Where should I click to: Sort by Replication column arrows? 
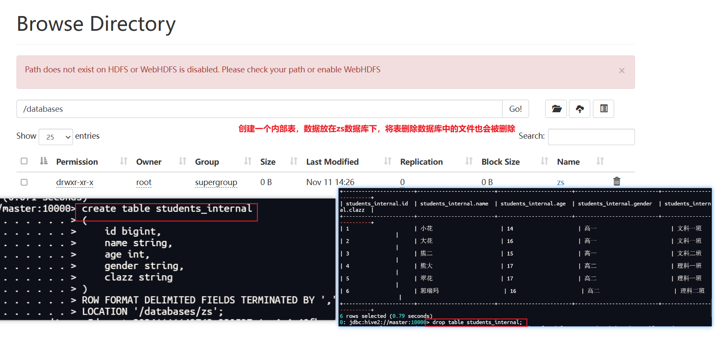click(469, 161)
